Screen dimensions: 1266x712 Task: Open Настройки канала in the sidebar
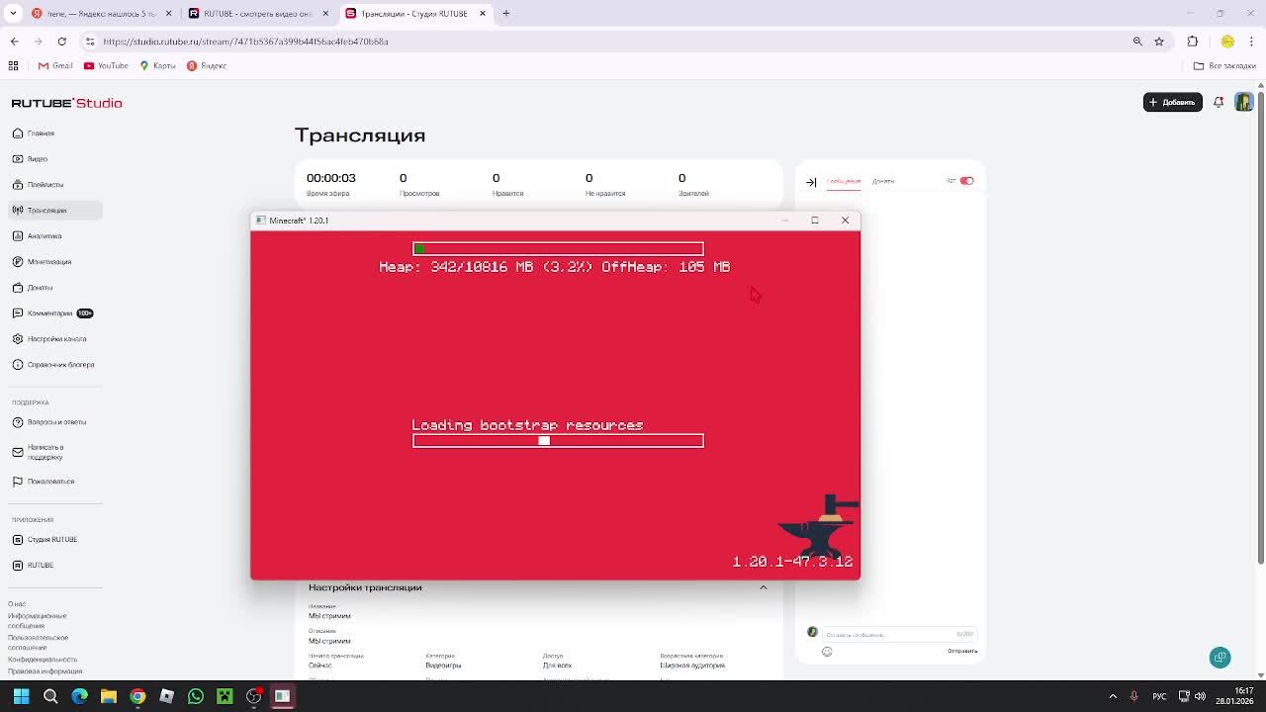[x=56, y=338]
